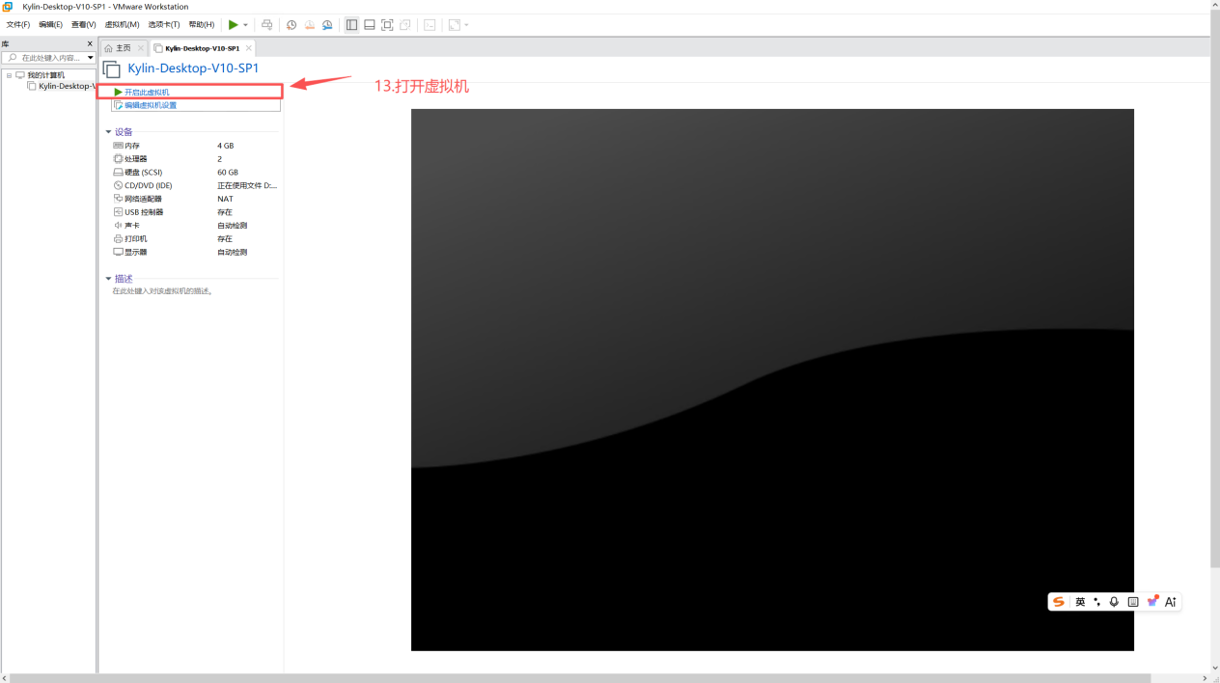Toggle the 英 language mode button
The width and height of the screenshot is (1220, 683).
pos(1080,602)
